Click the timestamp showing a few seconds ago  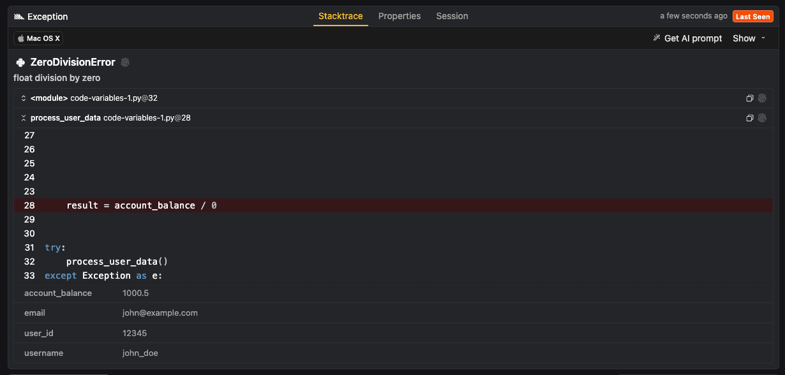693,16
